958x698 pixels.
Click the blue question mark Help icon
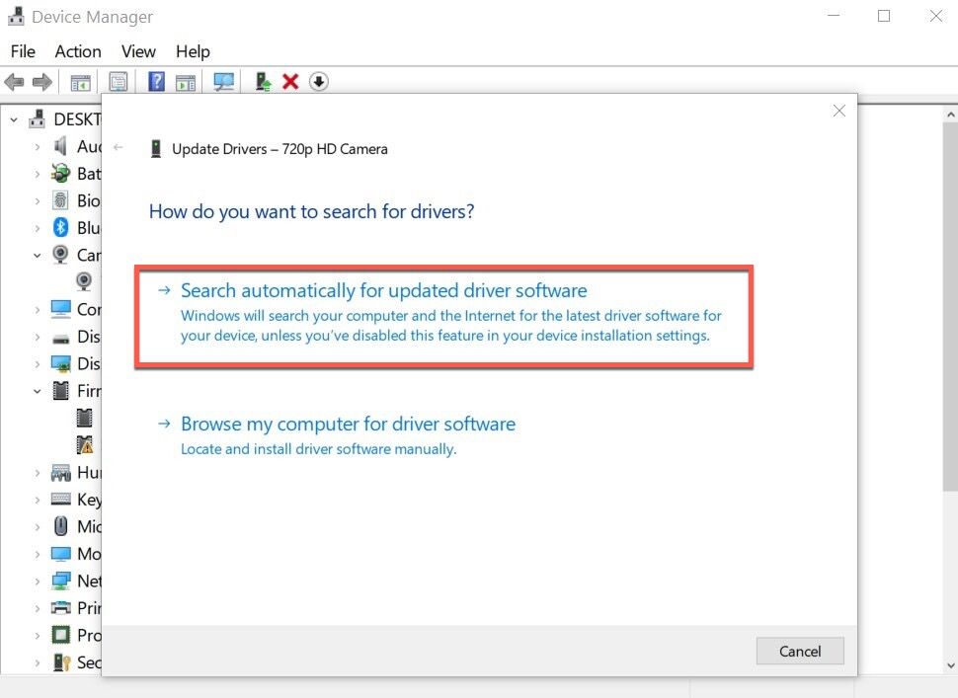[x=156, y=82]
